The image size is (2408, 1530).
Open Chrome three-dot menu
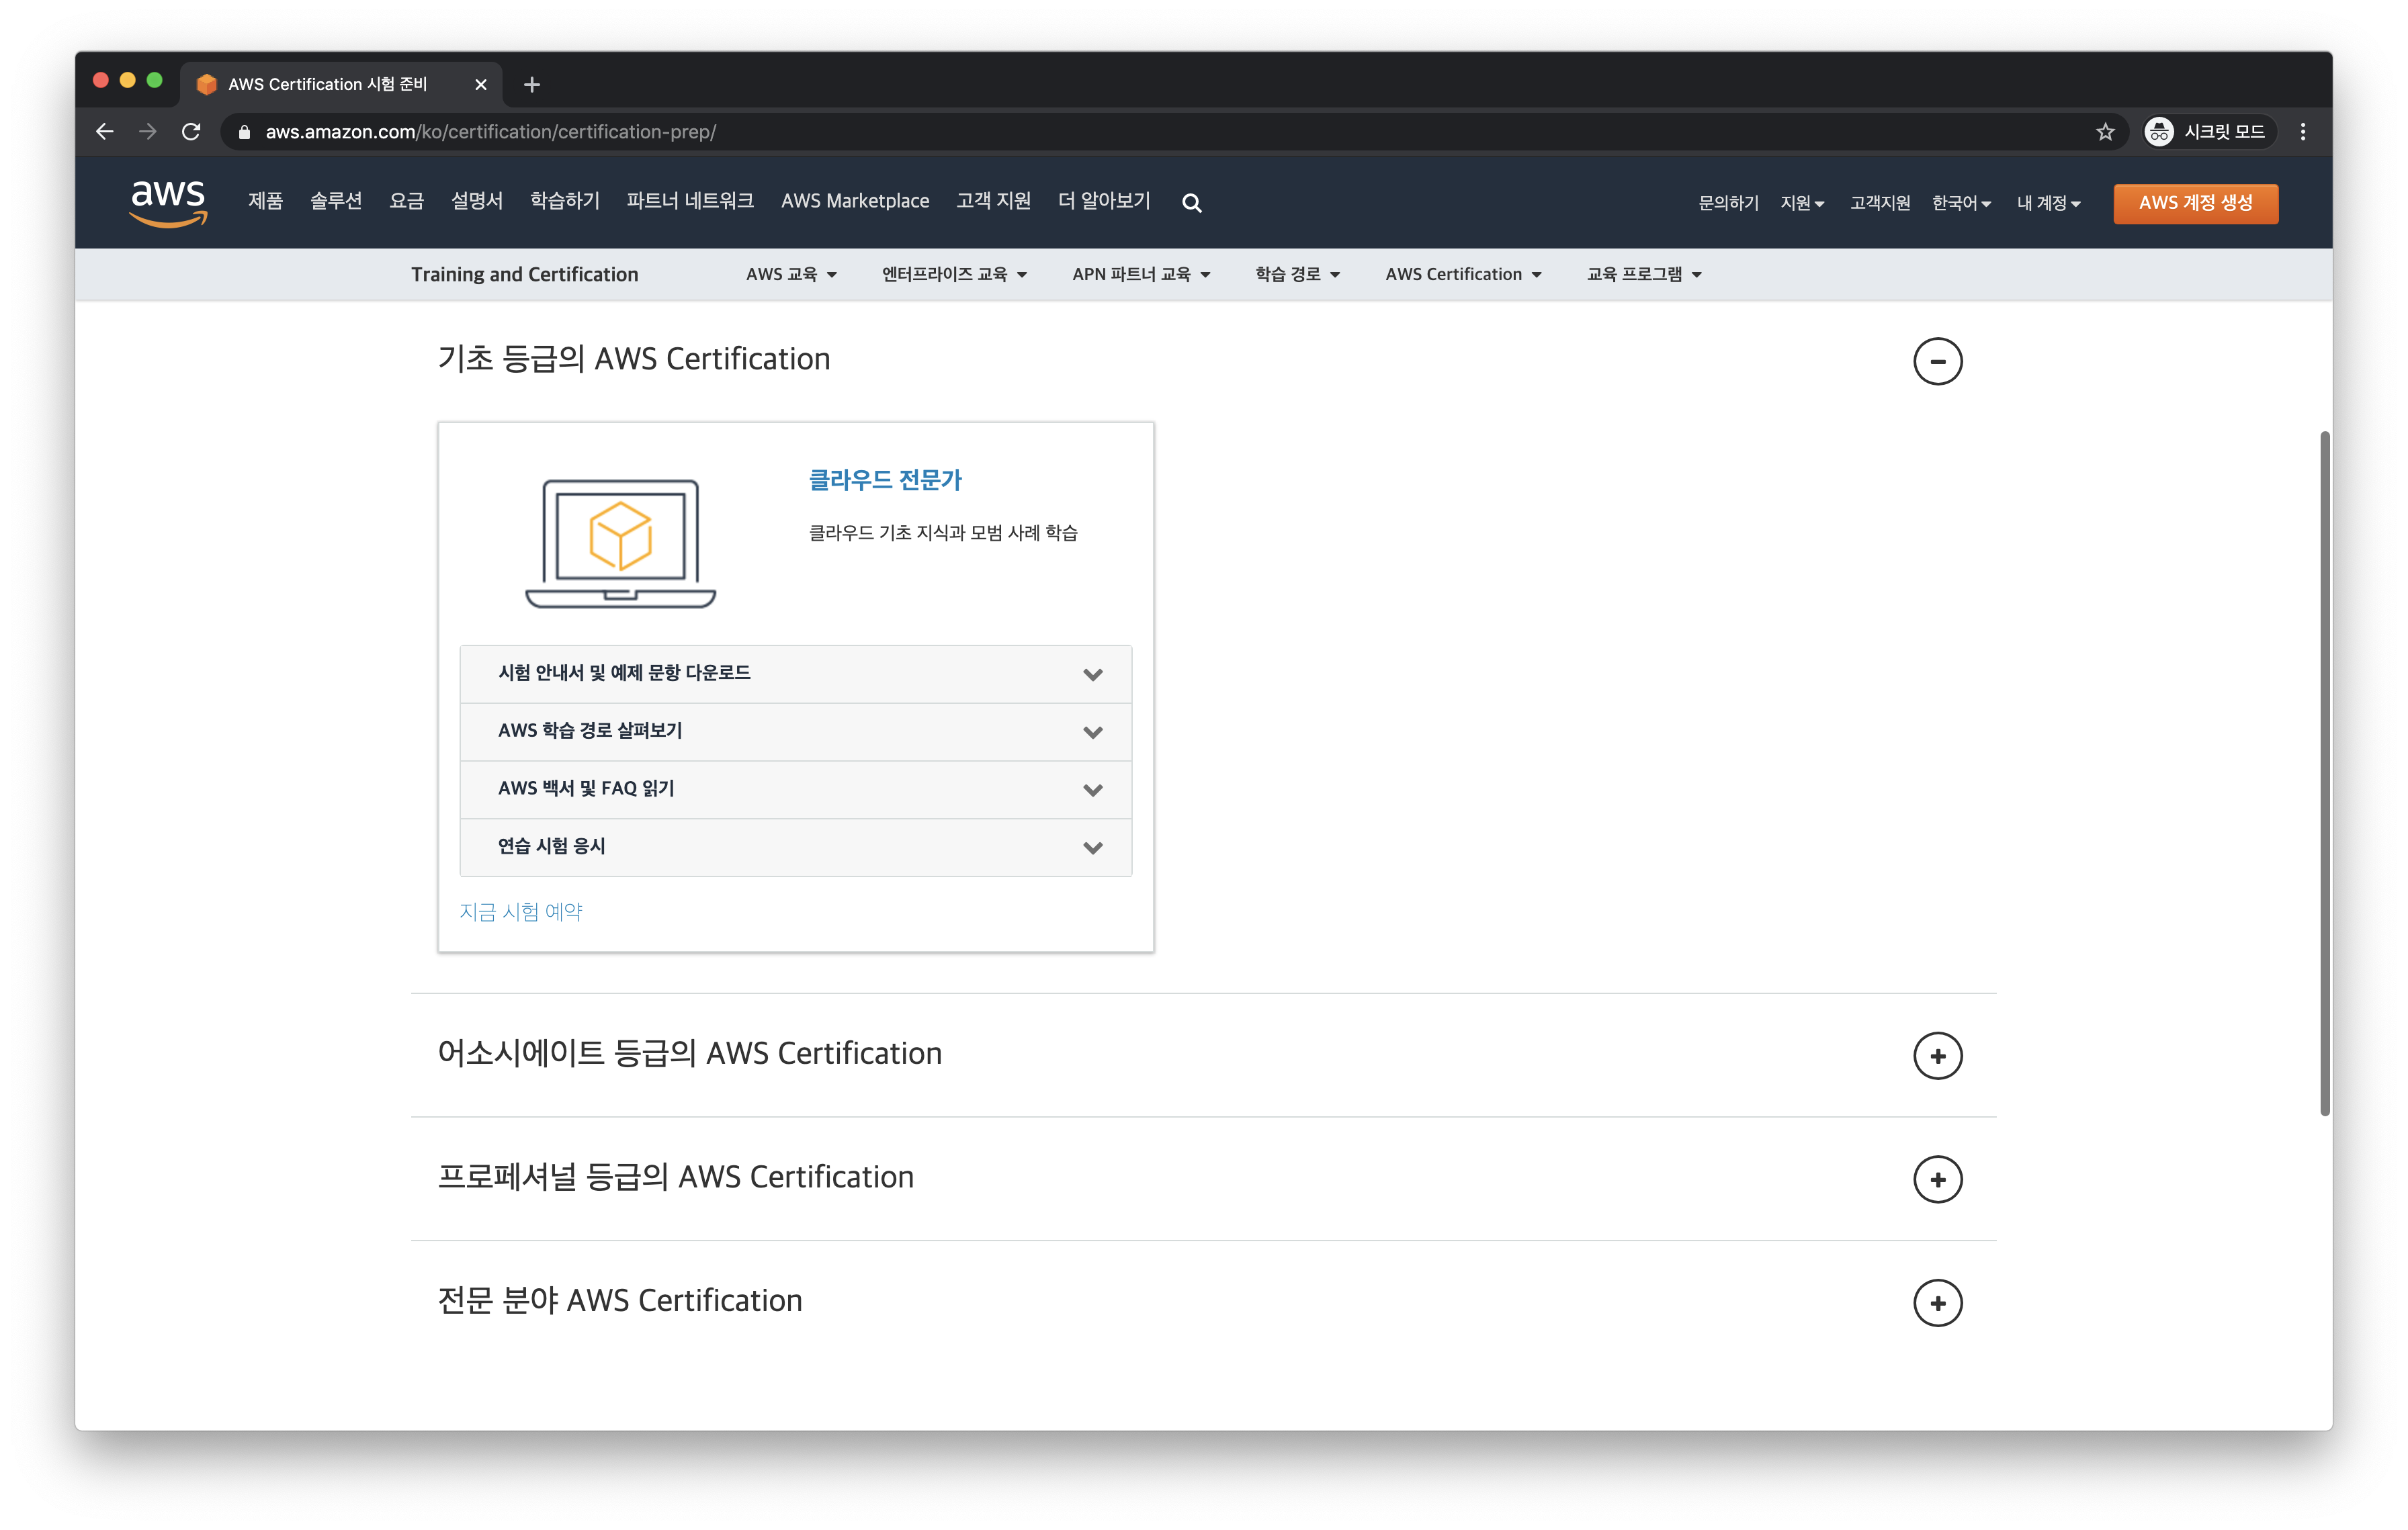(x=2303, y=132)
